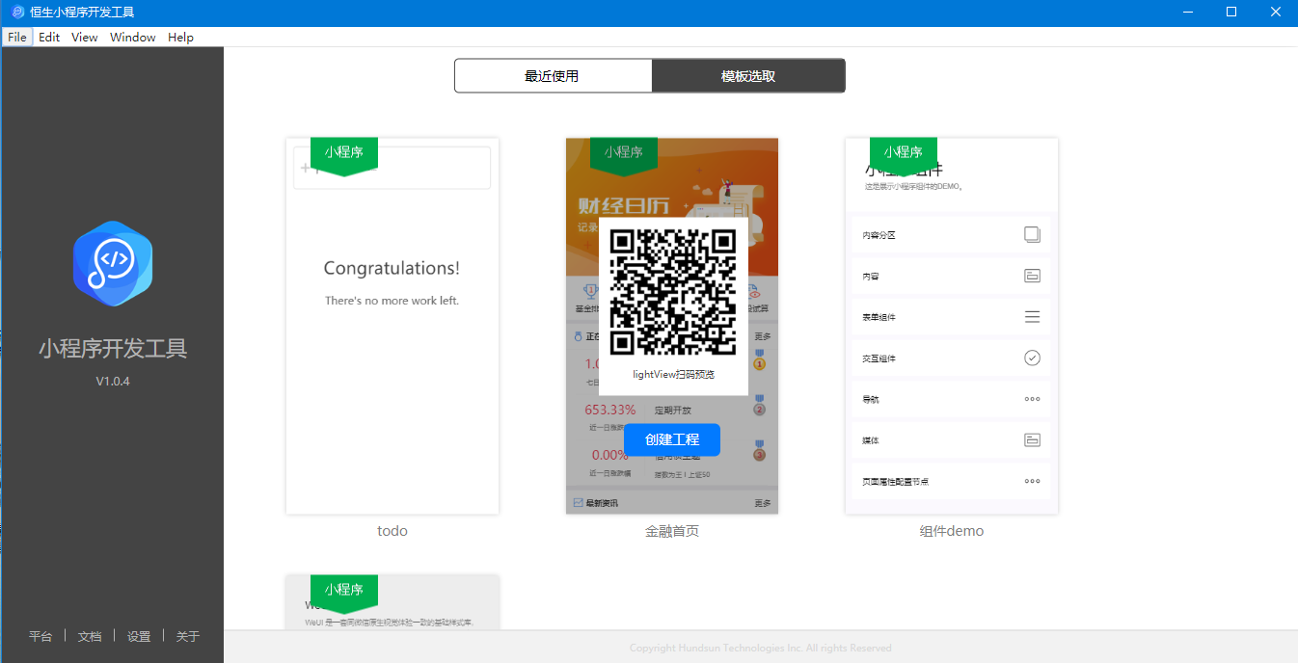Open the 文档 link in sidebar

pos(90,636)
